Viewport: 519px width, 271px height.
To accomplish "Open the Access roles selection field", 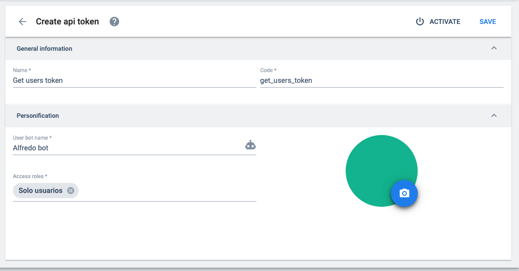I will click(134, 191).
